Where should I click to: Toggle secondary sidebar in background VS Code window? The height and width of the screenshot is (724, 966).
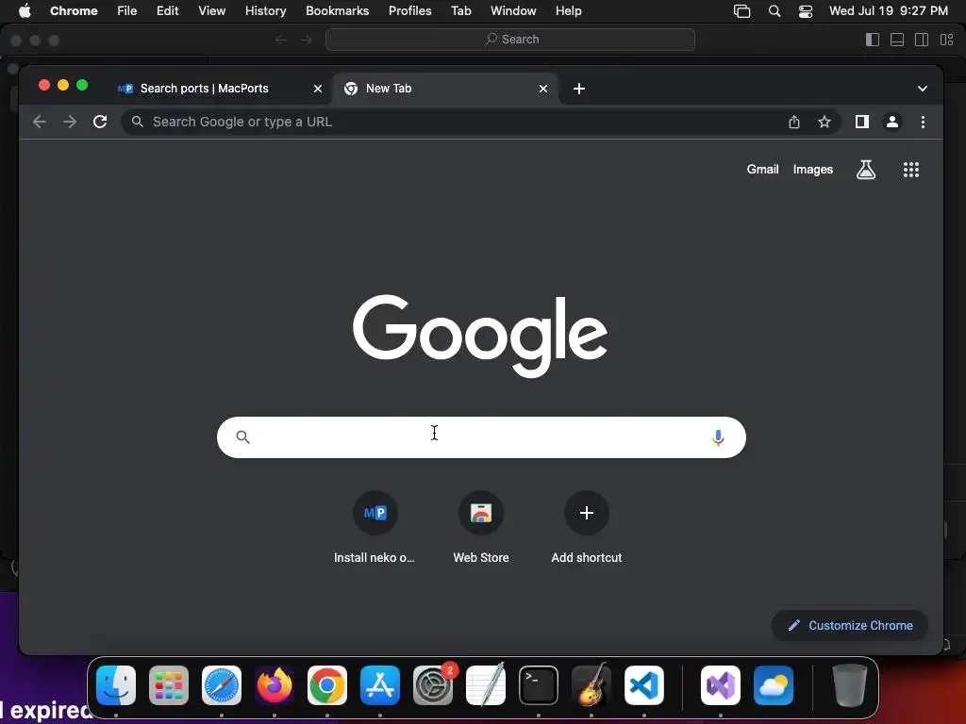click(922, 40)
